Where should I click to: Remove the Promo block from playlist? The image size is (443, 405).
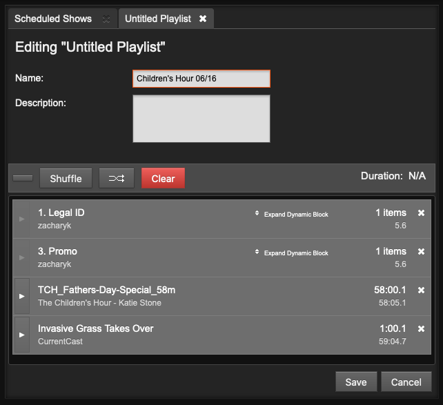click(x=421, y=252)
